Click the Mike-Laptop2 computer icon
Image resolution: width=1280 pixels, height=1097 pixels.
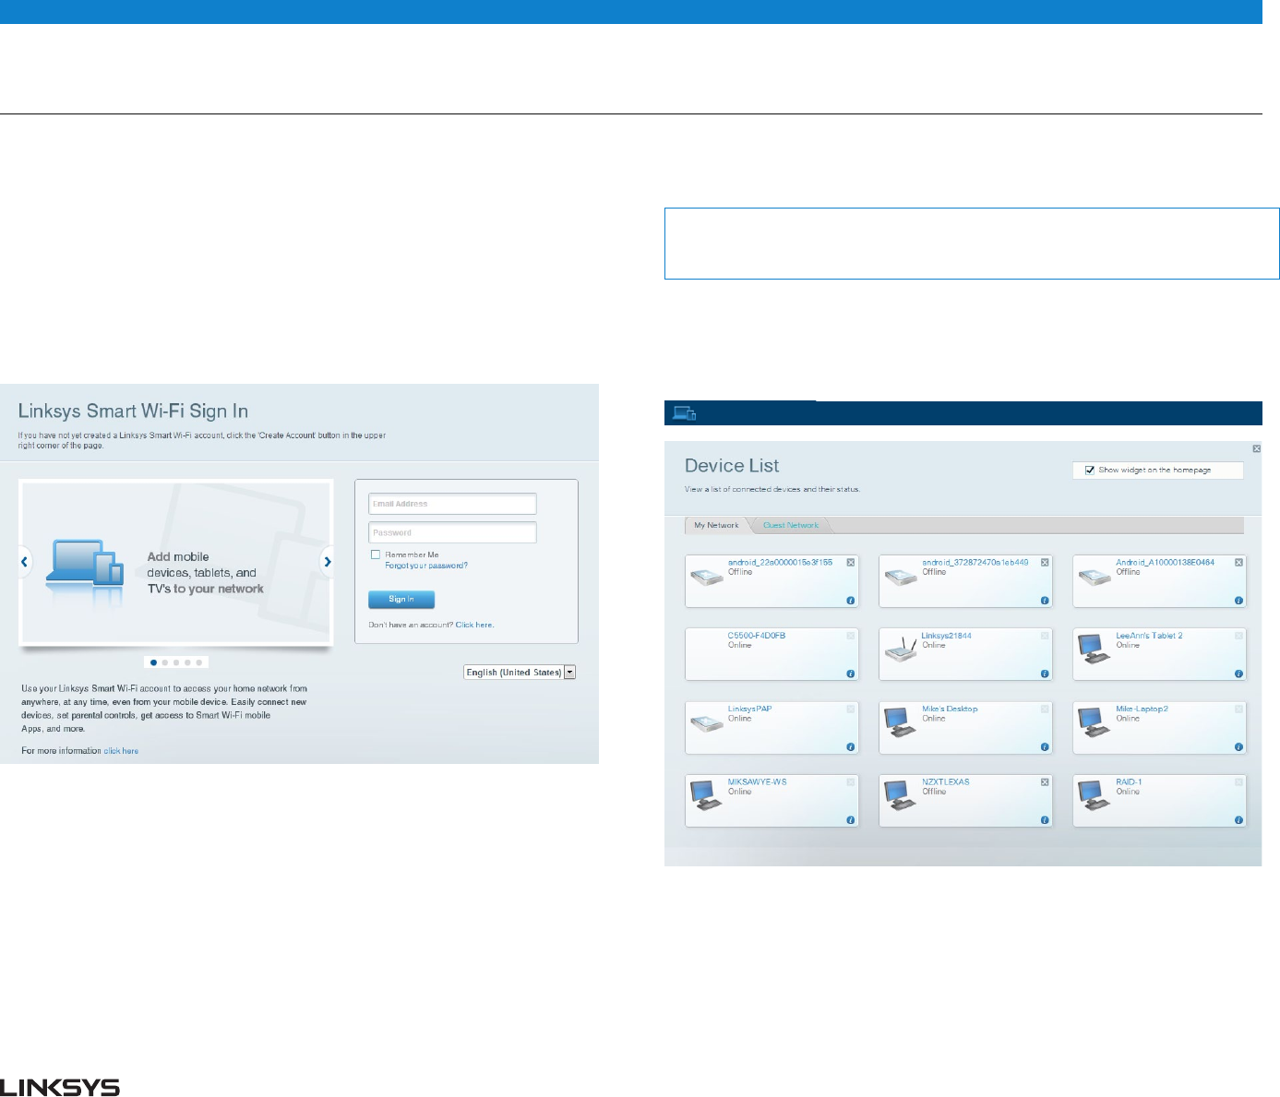(x=1095, y=722)
